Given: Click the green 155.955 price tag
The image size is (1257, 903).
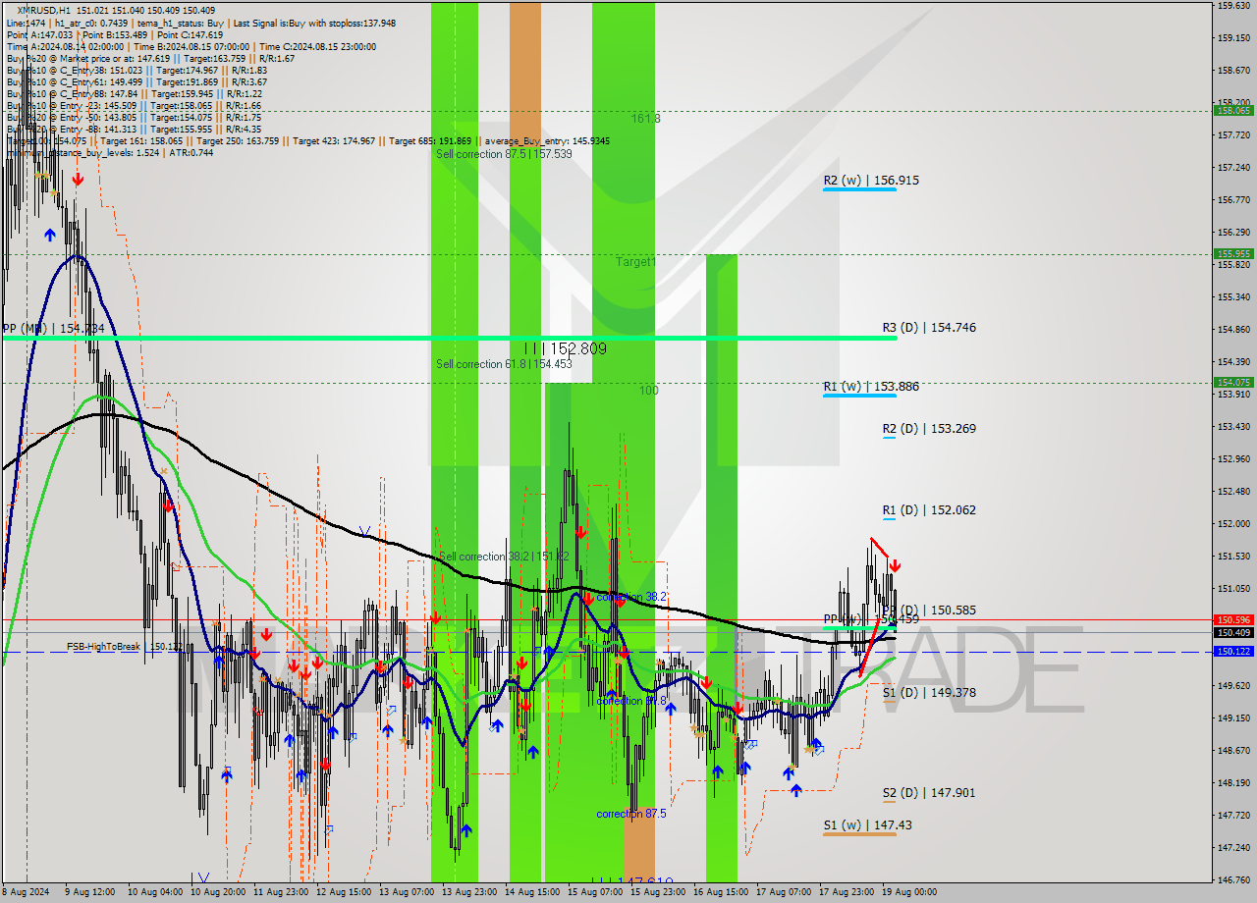Looking at the screenshot, I should point(1234,254).
